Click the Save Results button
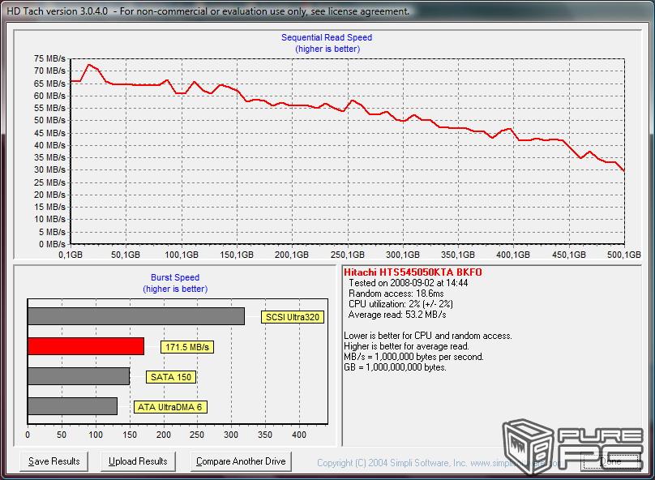 [x=54, y=461]
